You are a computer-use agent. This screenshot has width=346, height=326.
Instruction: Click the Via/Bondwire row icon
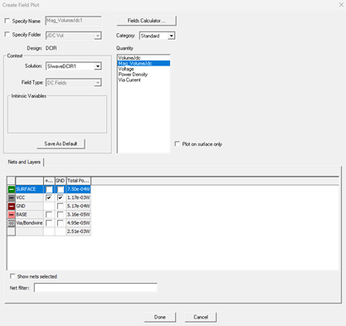(12, 223)
